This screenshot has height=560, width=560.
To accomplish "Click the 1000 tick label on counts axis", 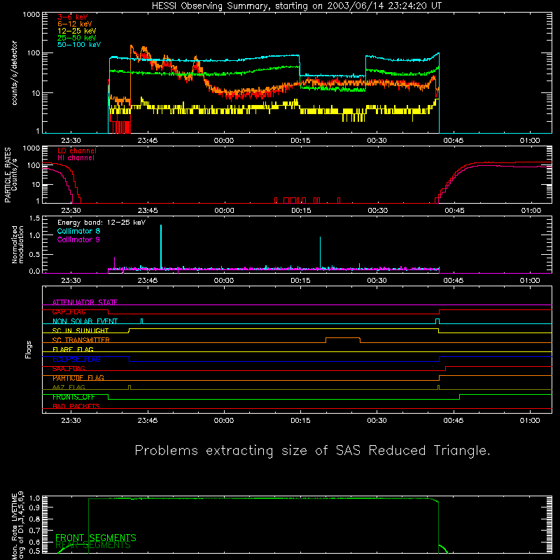I will (x=31, y=15).
